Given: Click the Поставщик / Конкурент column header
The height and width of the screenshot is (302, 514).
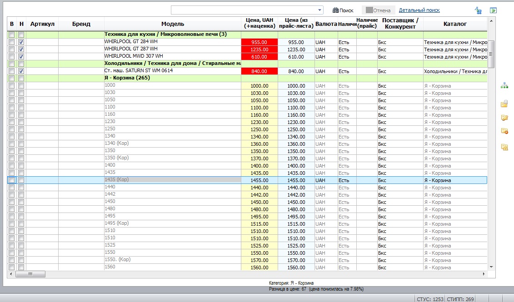Looking at the screenshot, I should point(400,24).
